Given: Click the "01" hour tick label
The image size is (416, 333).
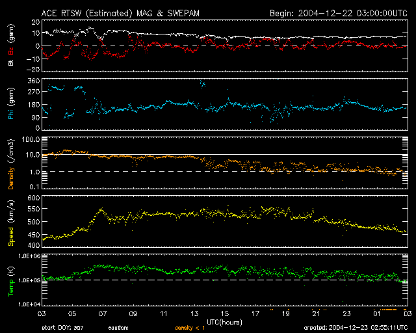Looking at the screenshot, I should tap(377, 313).
